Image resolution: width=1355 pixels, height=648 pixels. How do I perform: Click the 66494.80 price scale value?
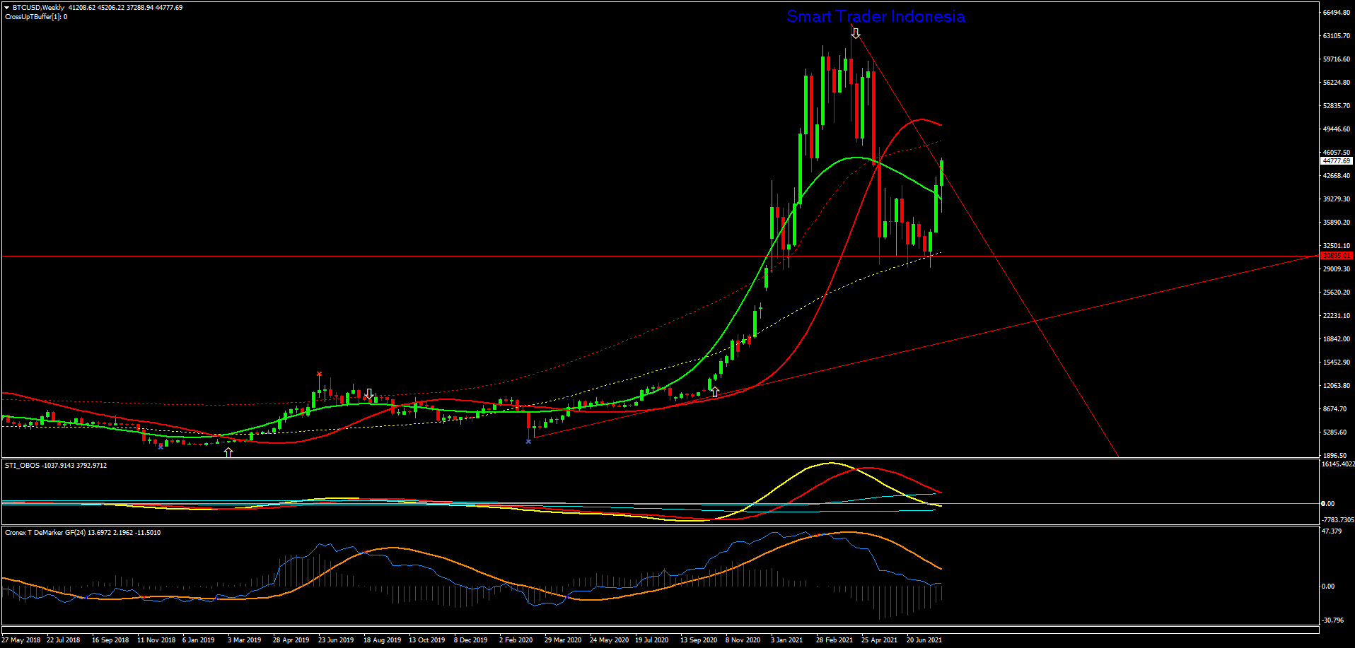tap(1337, 13)
